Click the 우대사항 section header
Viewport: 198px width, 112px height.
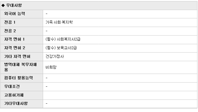14,5
